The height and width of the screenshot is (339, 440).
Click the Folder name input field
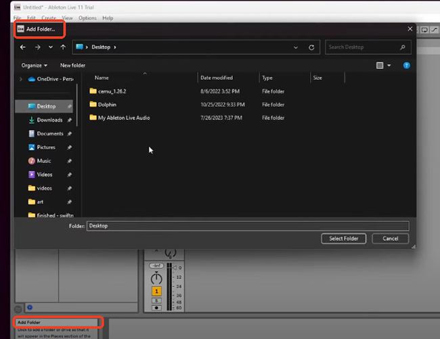coord(248,226)
